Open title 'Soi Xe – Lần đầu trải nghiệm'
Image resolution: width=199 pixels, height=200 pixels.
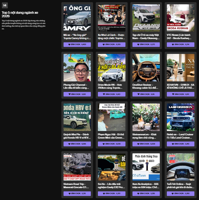111,186
